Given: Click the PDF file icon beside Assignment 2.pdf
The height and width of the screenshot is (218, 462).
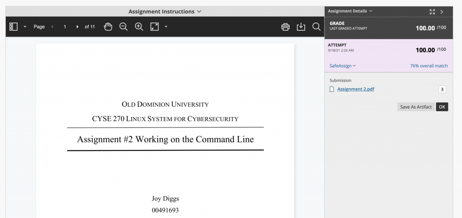Looking at the screenshot, I should tap(332, 89).
